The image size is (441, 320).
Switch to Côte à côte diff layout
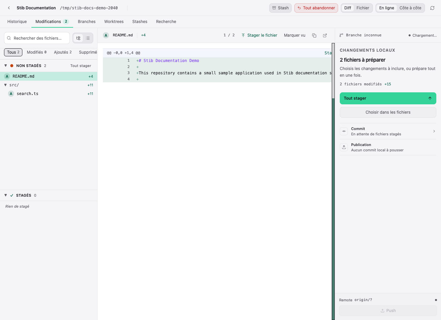click(x=410, y=8)
